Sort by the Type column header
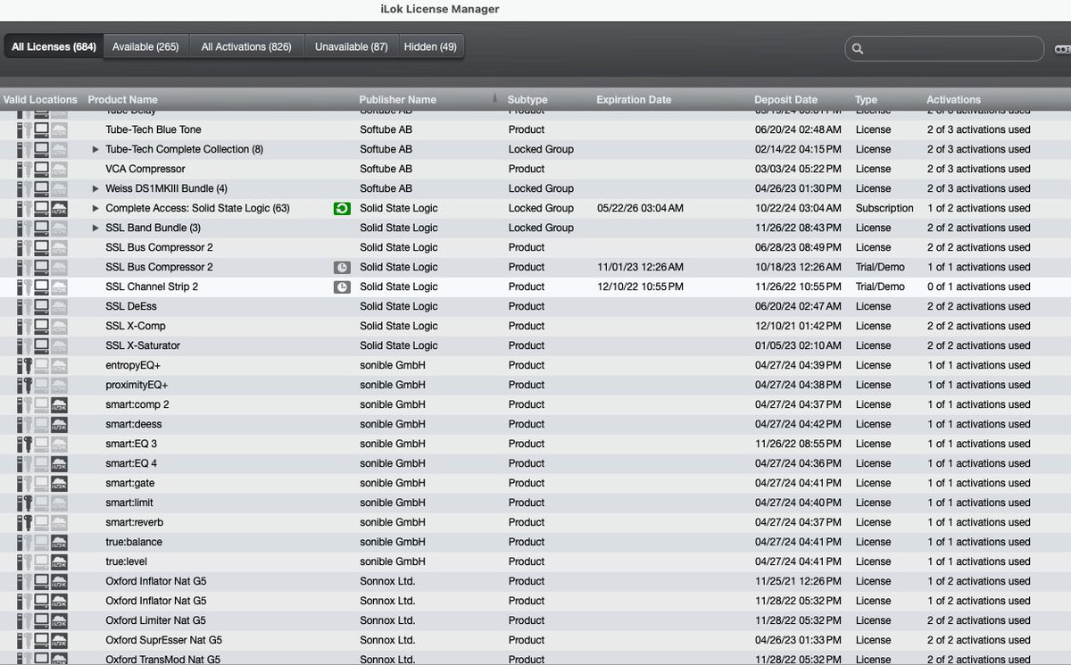The width and height of the screenshot is (1071, 665). pyautogui.click(x=866, y=100)
